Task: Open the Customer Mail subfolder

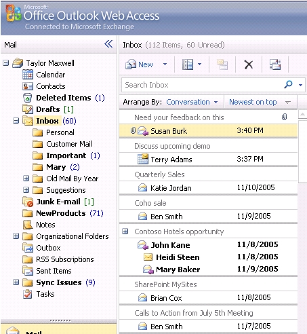Action: tap(69, 144)
